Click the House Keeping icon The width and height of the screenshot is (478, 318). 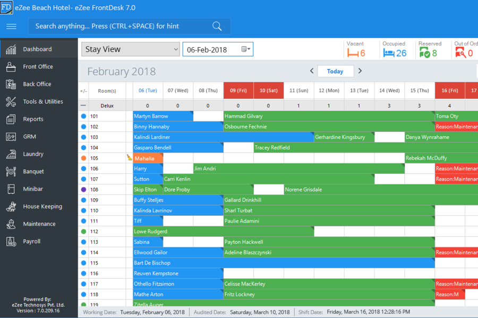pos(11,207)
